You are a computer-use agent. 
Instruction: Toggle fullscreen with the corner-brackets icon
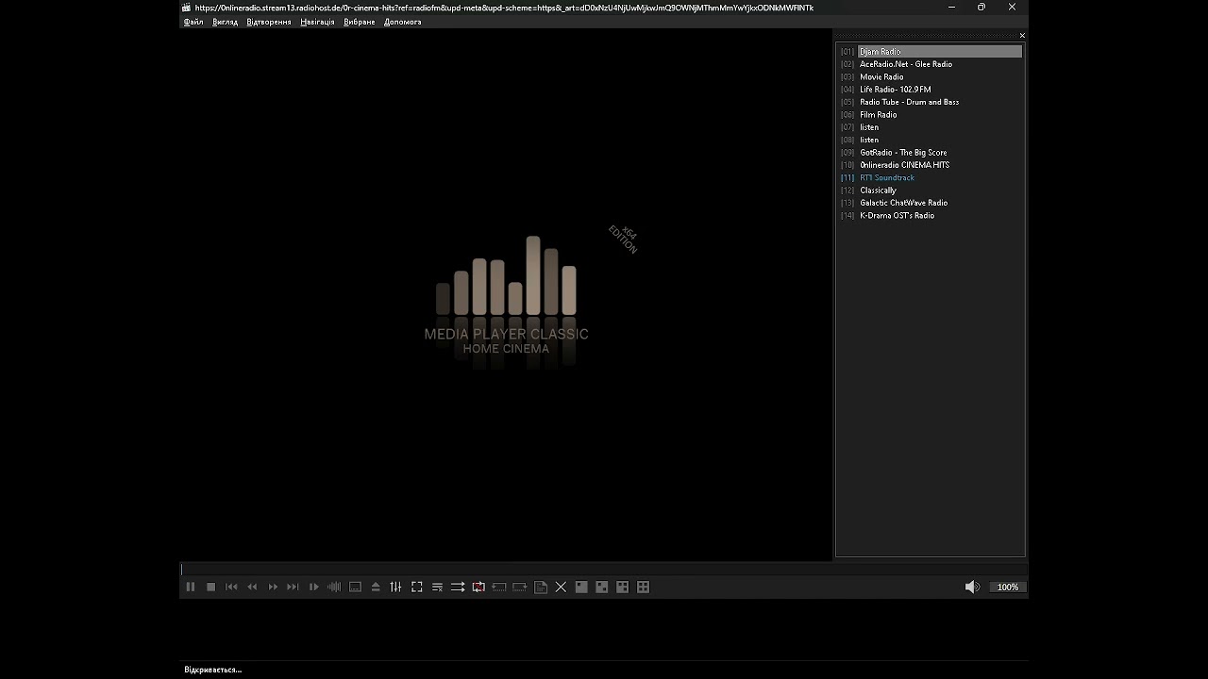click(x=417, y=587)
